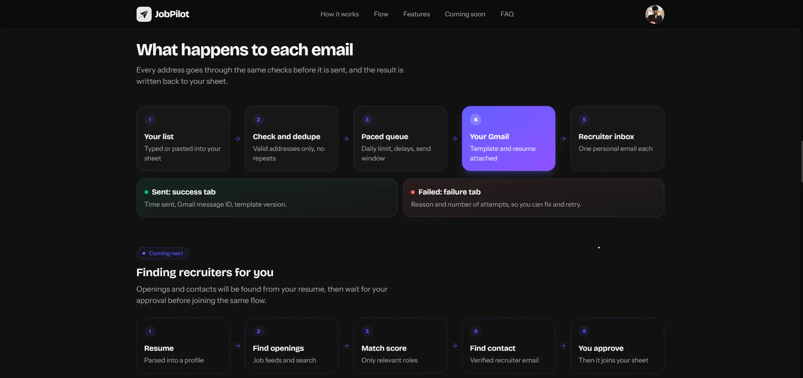Click the heading Finding recruiters for you

(205, 273)
